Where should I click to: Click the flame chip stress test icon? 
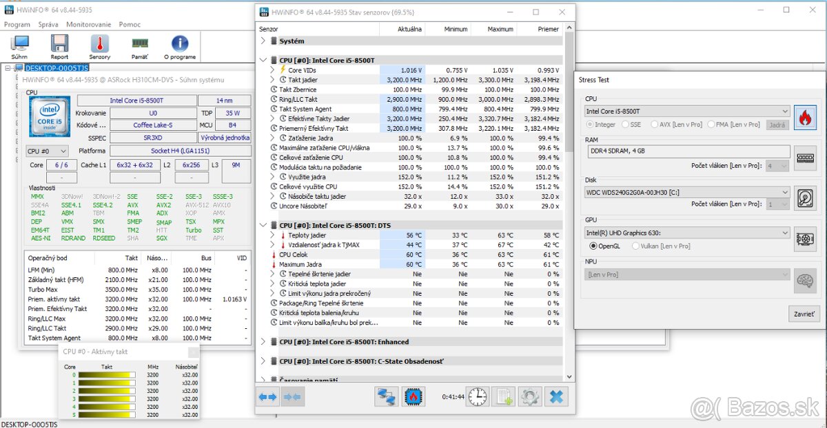(x=413, y=396)
